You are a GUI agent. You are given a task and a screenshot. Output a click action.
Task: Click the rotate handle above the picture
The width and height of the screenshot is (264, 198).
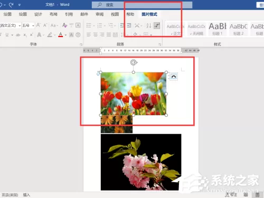(x=134, y=62)
